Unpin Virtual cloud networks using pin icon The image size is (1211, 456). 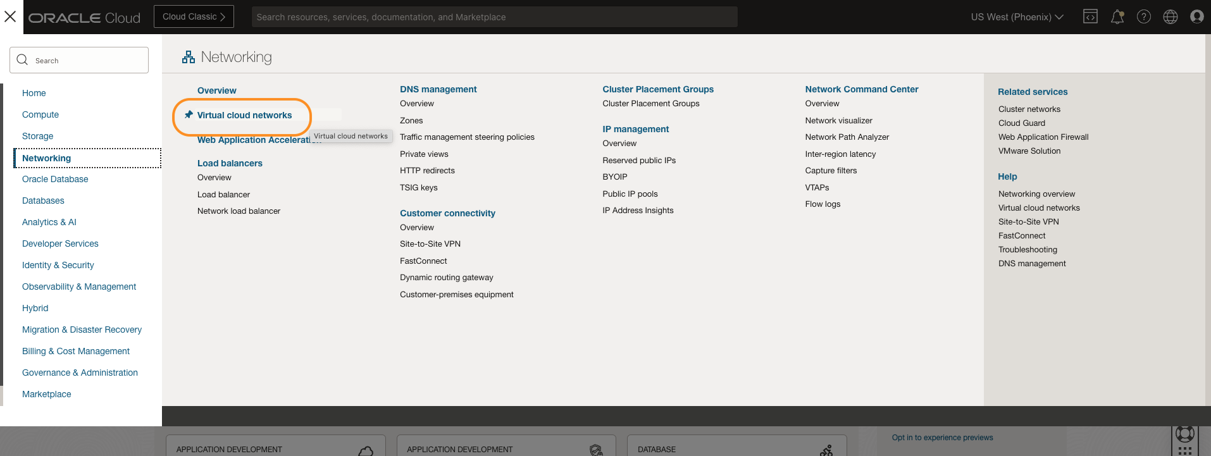coord(189,114)
